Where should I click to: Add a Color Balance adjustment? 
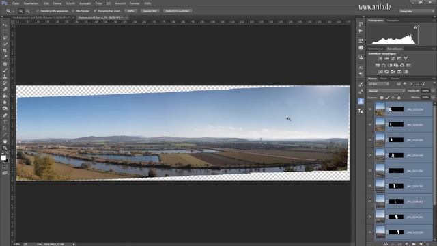point(384,65)
